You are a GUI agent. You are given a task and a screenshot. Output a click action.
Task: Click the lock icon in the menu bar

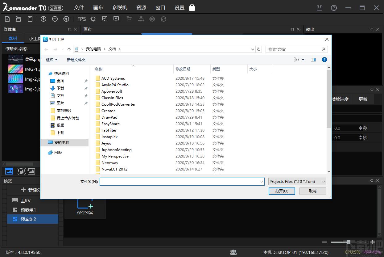[192, 7]
